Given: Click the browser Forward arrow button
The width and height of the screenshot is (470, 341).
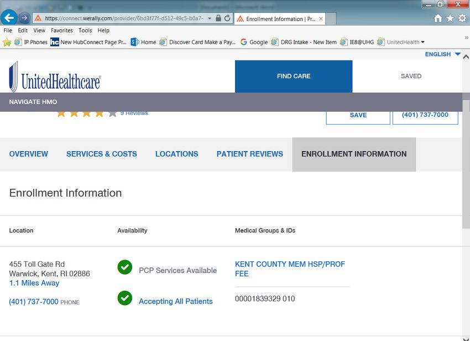Looking at the screenshot, I should pyautogui.click(x=24, y=18).
